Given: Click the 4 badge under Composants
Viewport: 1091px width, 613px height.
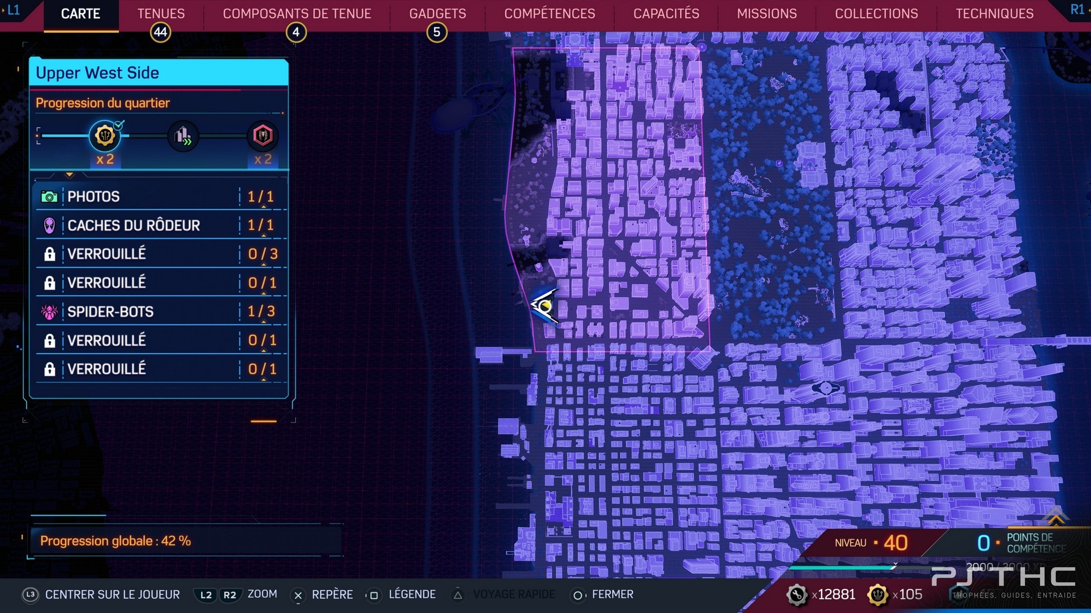Looking at the screenshot, I should pos(296,32).
